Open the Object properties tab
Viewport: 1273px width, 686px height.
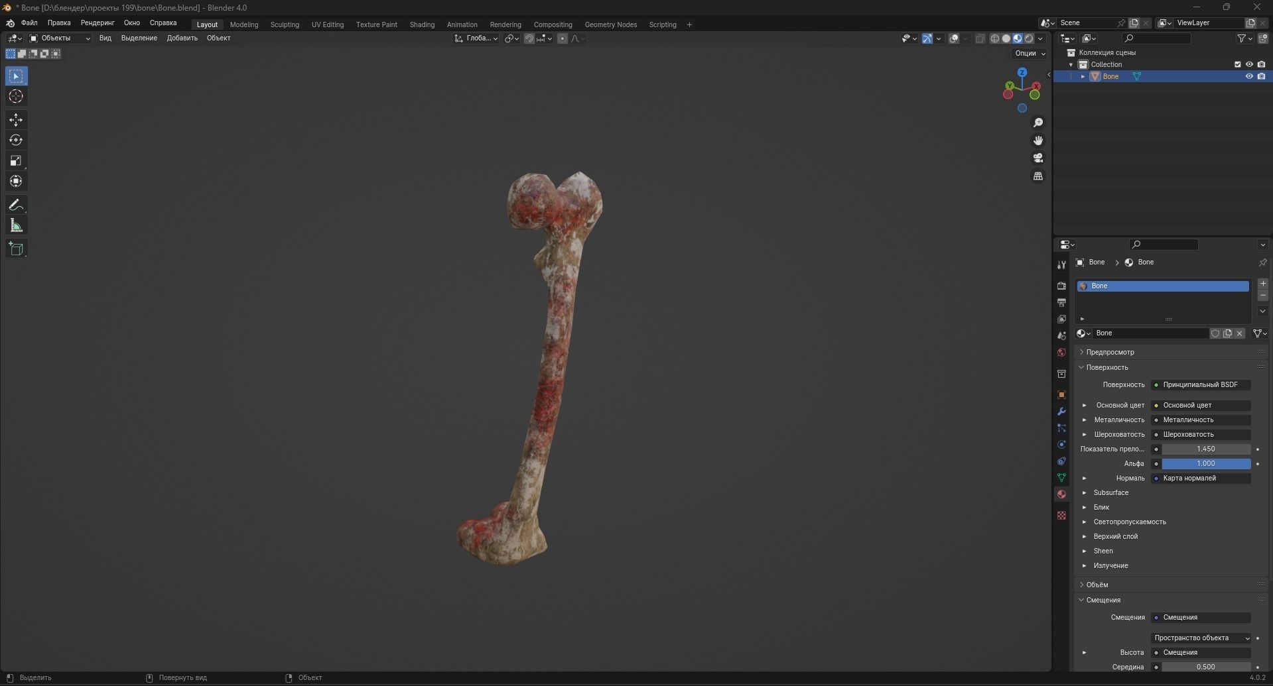(x=1061, y=394)
